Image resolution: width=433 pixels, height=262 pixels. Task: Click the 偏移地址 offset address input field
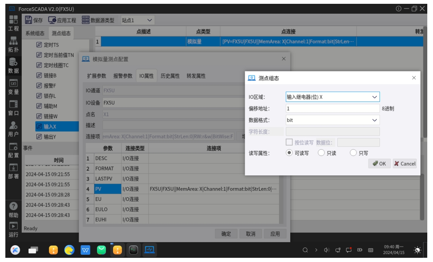[x=332, y=108]
